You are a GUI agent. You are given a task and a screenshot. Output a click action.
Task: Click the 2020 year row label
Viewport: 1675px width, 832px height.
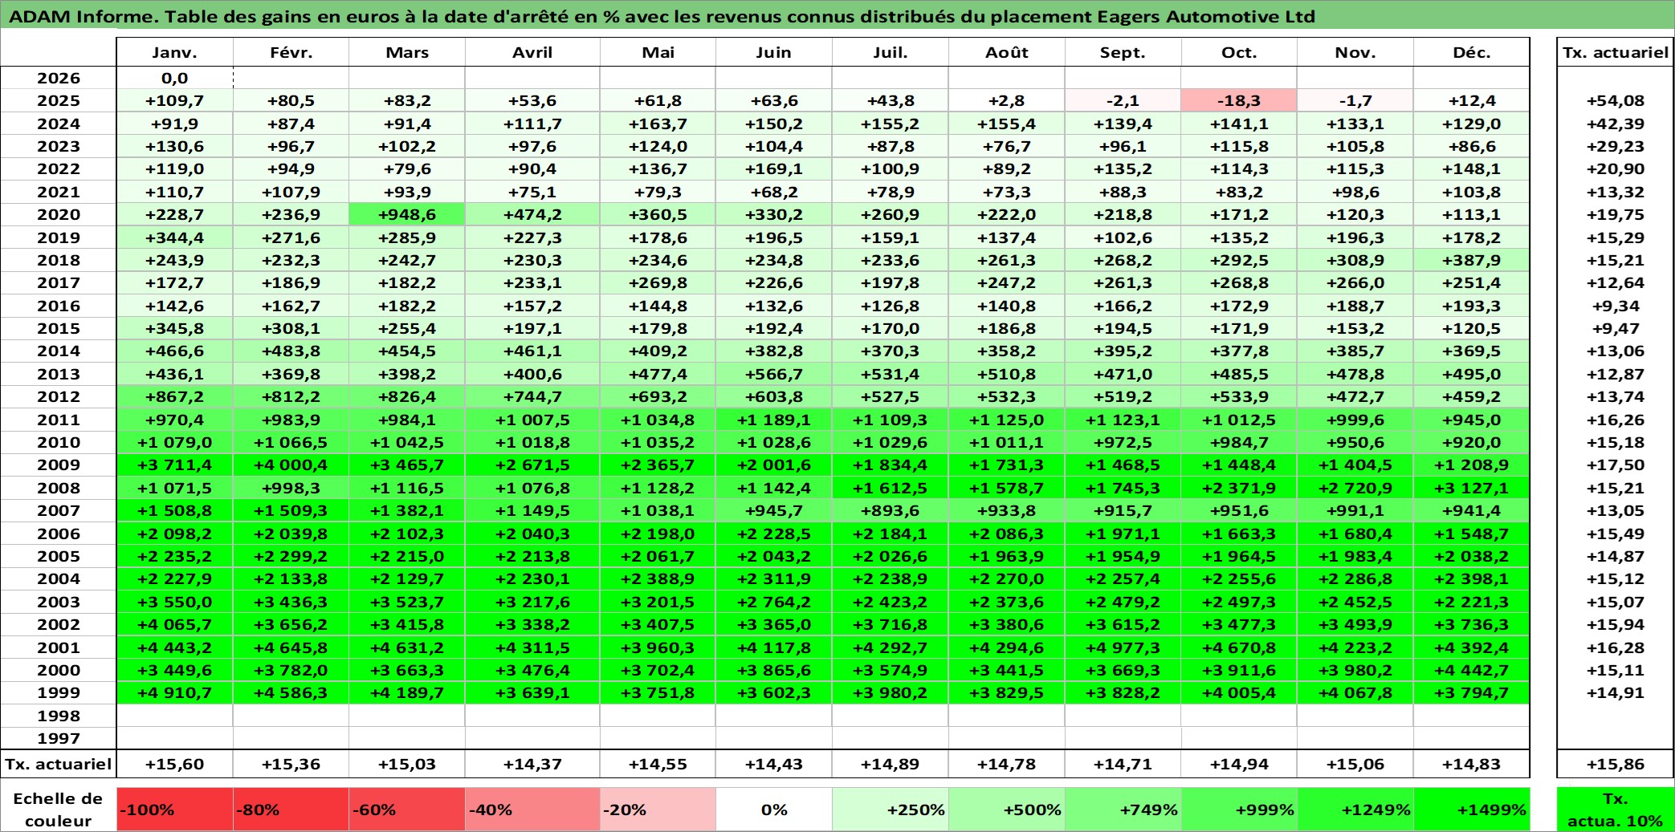point(59,214)
